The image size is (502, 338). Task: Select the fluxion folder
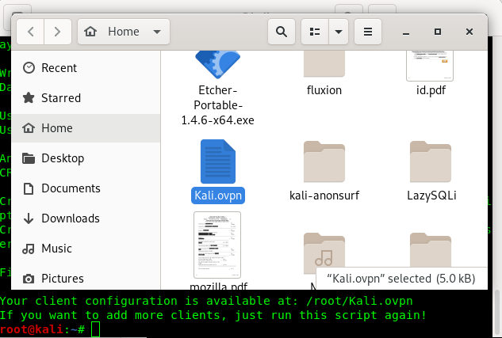coord(324,63)
